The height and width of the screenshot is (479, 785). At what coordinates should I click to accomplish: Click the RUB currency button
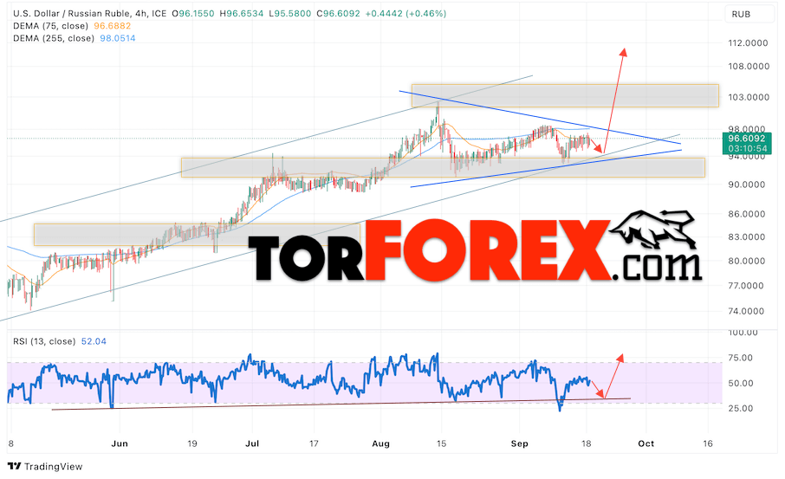748,14
